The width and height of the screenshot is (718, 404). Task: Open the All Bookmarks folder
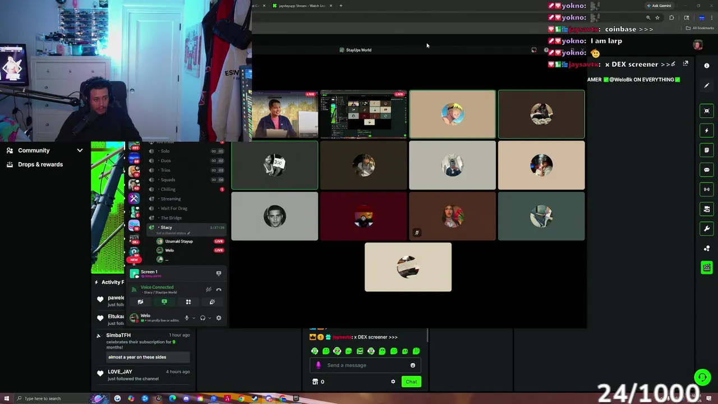(700, 28)
